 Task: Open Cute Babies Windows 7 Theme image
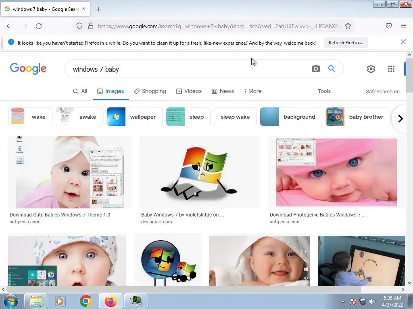tap(69, 172)
